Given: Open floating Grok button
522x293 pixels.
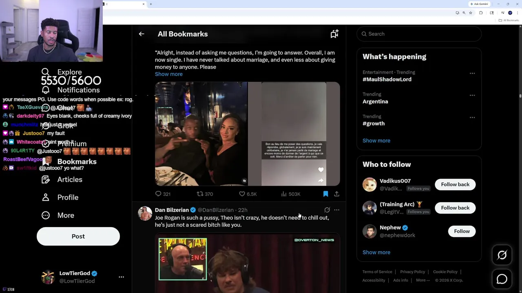Looking at the screenshot, I should click(x=502, y=255).
